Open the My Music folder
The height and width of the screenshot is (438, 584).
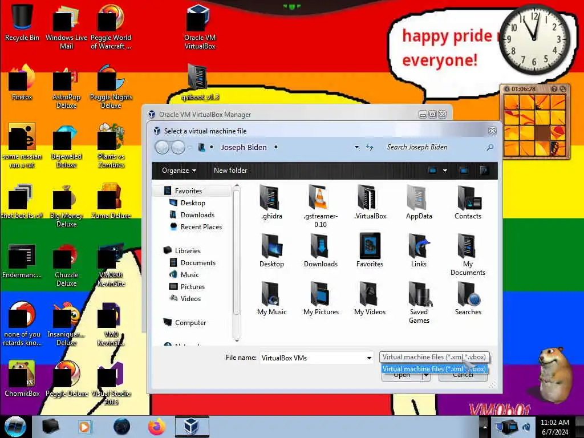[x=272, y=298]
